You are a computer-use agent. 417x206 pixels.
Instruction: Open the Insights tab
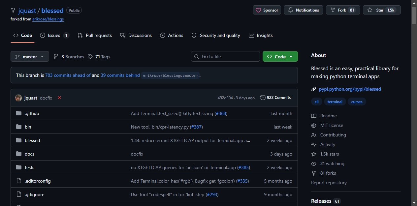coord(261,35)
